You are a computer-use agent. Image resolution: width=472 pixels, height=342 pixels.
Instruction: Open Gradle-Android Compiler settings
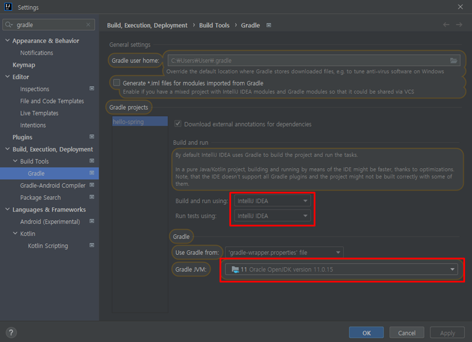click(x=53, y=185)
